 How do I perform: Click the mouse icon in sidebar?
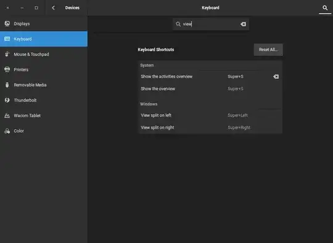(7, 54)
